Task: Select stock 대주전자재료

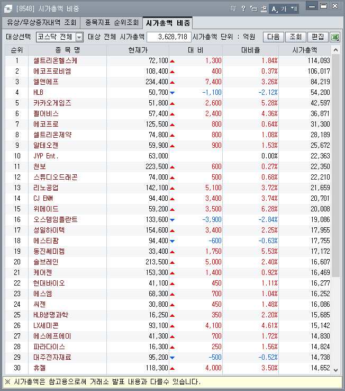Action: tap(52, 357)
